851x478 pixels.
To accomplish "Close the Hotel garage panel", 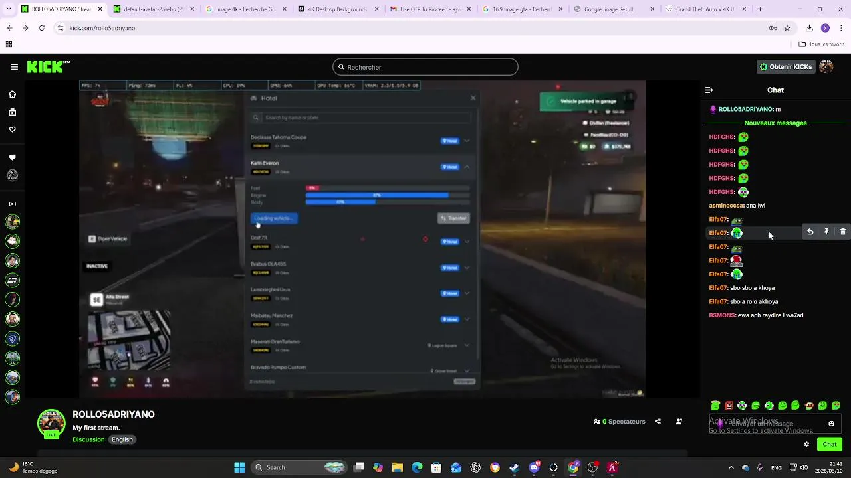I will click(473, 98).
